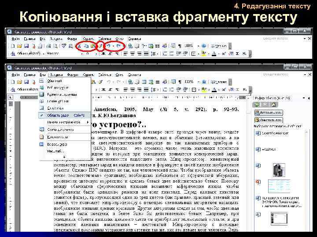Screen dimensions: 317x237
Task: Click Очистить все clipboard button
Action: (269, 120)
